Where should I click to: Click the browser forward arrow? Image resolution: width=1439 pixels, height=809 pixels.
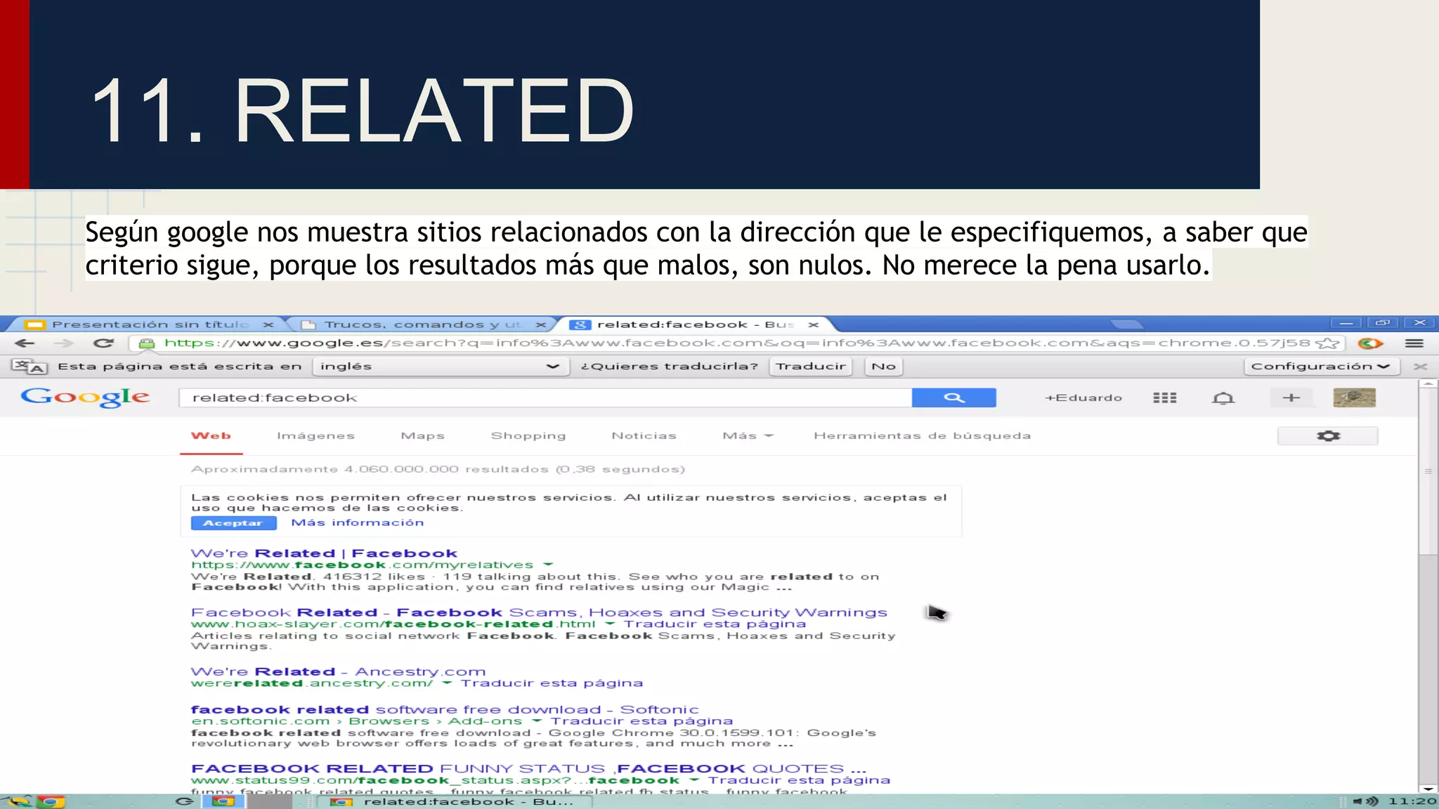pyautogui.click(x=64, y=343)
